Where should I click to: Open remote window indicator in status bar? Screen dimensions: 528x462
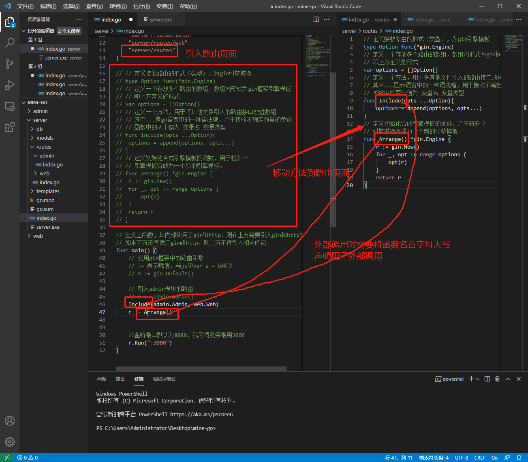point(7,458)
